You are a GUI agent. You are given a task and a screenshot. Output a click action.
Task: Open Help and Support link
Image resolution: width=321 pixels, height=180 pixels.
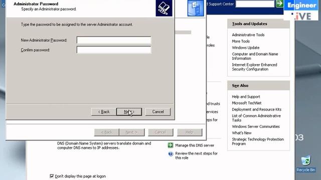[246, 96]
